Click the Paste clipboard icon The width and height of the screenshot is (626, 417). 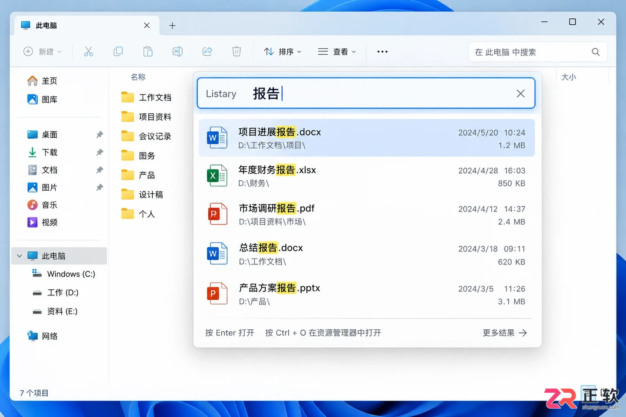tap(148, 52)
